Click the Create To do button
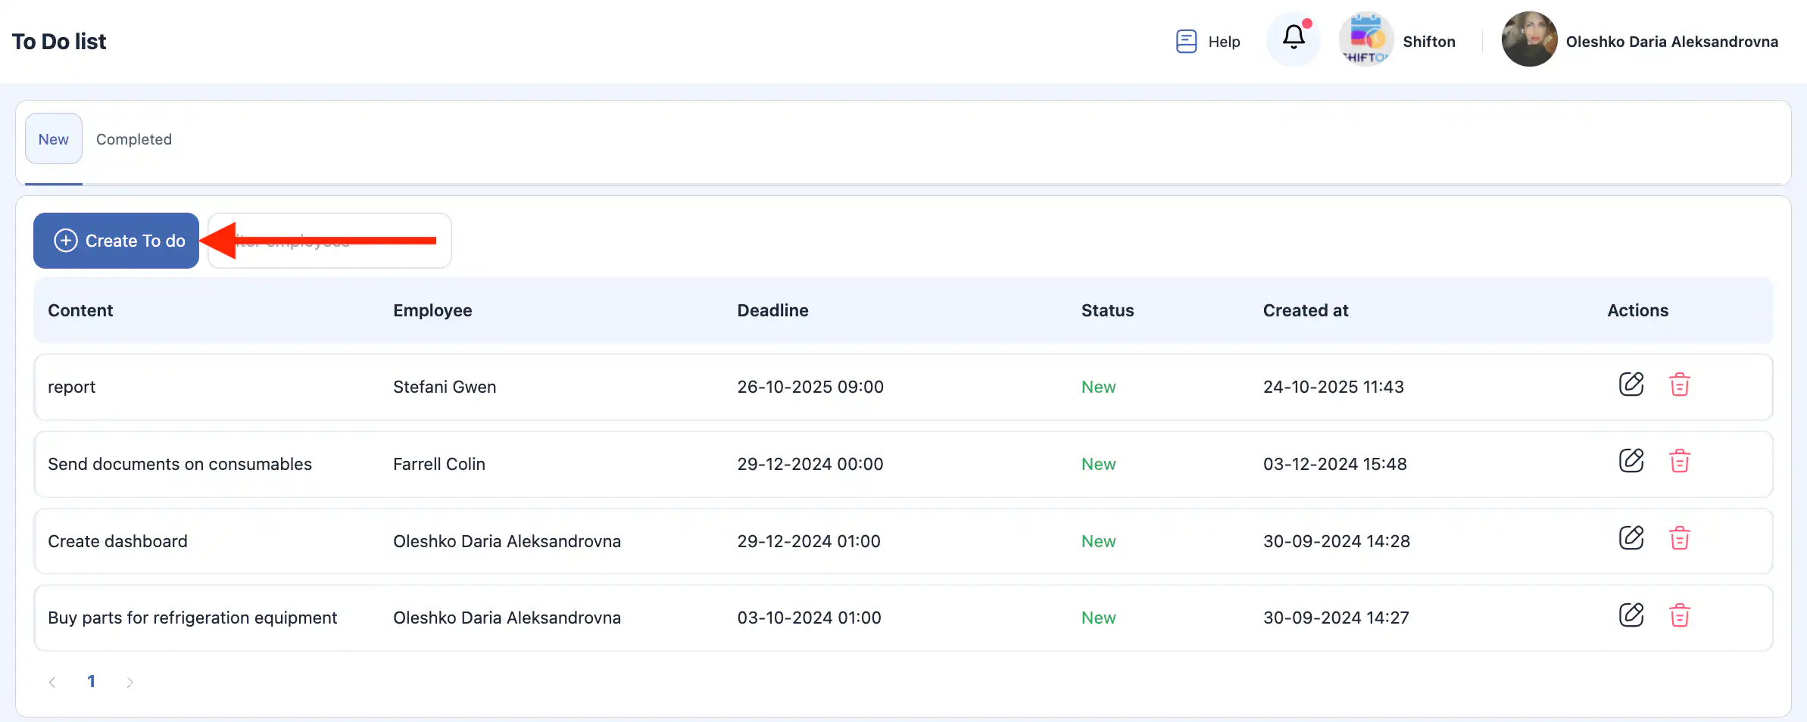Image resolution: width=1807 pixels, height=722 pixels. coord(117,241)
